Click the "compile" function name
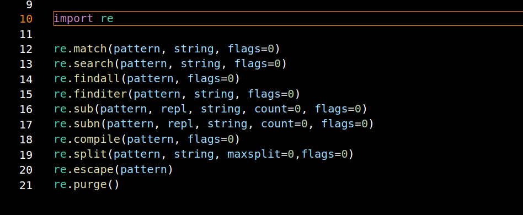 click(x=97, y=139)
